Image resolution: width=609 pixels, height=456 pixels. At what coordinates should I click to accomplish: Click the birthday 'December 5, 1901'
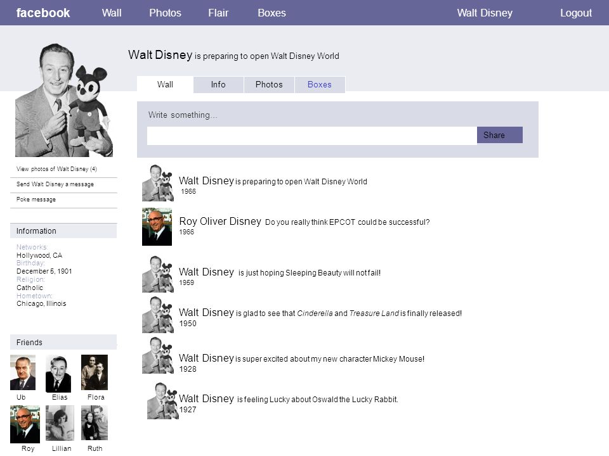coord(44,271)
